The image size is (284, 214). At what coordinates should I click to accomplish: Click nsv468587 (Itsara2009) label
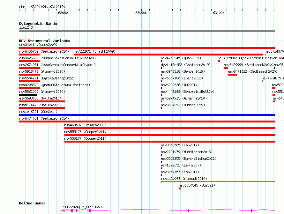coord(85,125)
